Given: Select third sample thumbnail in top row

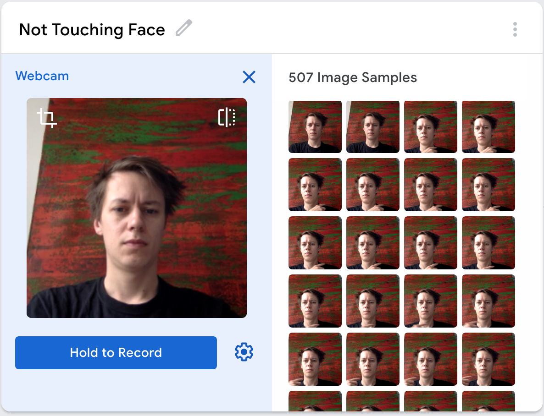Looking at the screenshot, I should (x=431, y=126).
